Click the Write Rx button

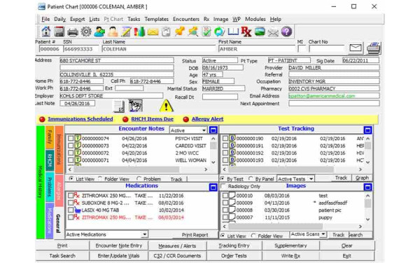pyautogui.click(x=290, y=256)
